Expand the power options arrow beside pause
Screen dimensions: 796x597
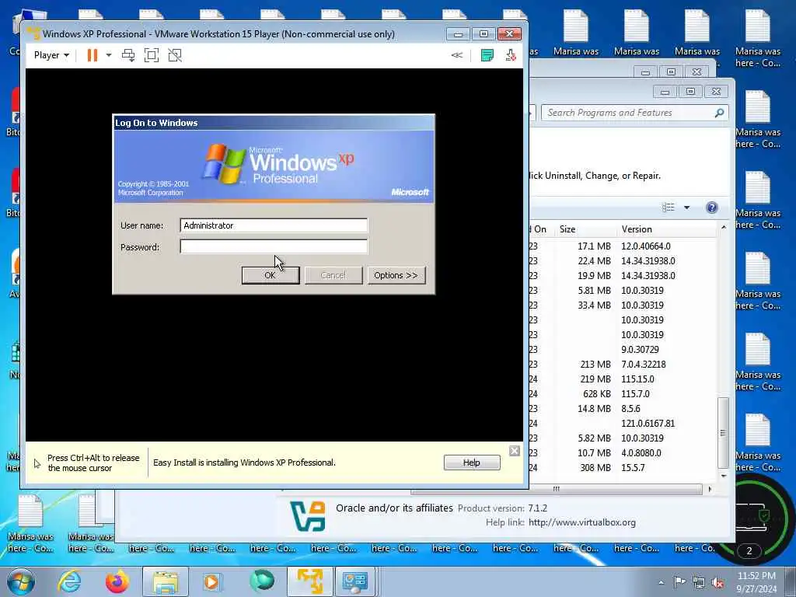click(109, 55)
